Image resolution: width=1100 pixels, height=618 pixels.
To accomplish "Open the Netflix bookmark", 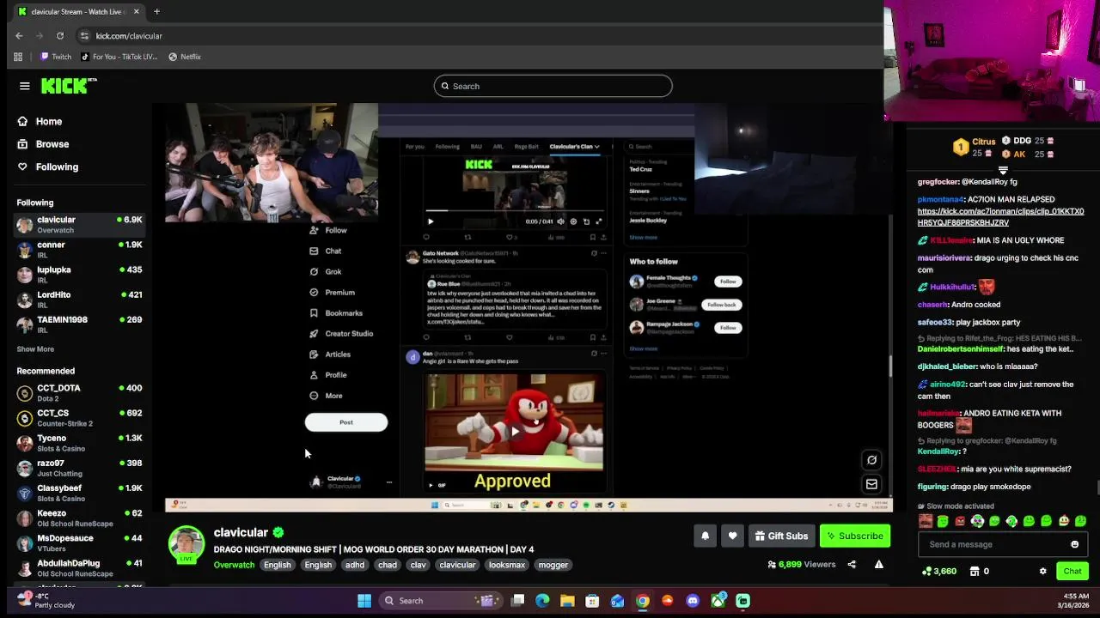I will 185,57.
